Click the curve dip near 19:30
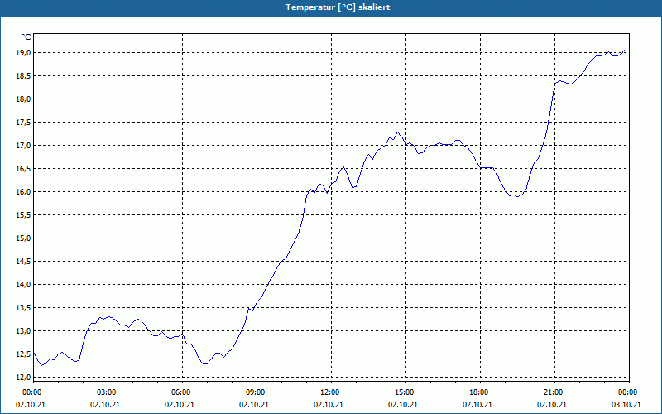The width and height of the screenshot is (662, 414). click(518, 196)
